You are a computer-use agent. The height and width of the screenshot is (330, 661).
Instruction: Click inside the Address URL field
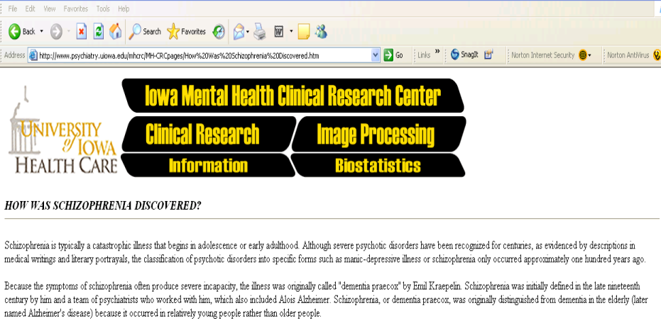coord(204,55)
